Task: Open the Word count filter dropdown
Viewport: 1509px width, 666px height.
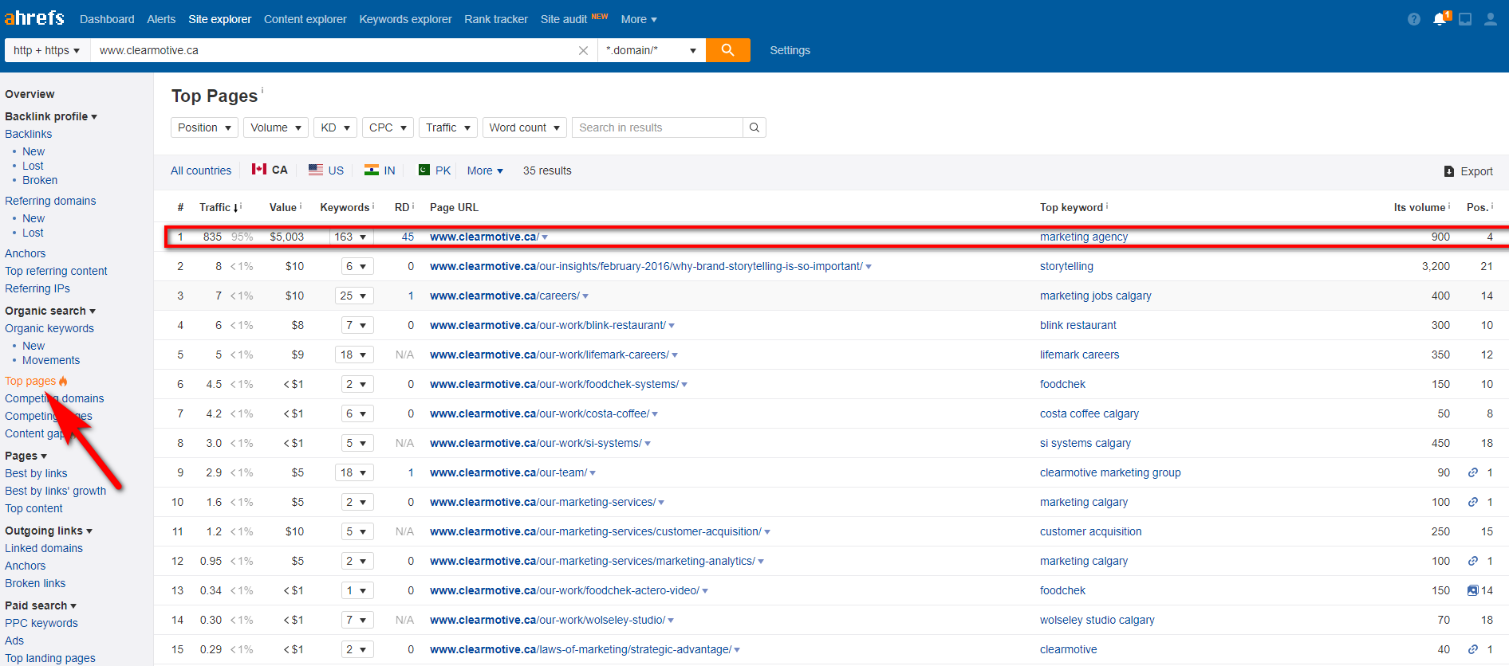Action: (x=525, y=127)
